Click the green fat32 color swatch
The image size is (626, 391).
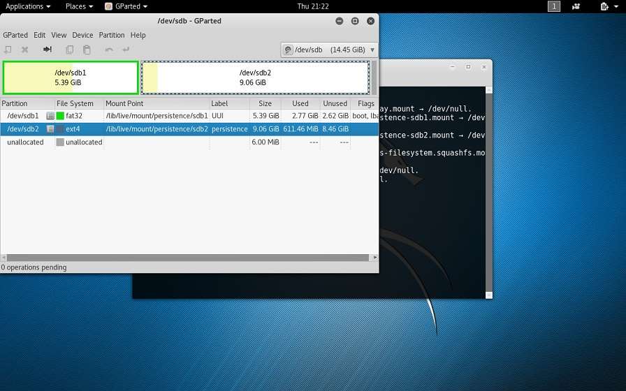coord(60,116)
